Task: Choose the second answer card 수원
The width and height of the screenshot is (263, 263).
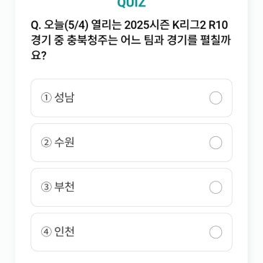Action: point(131,143)
